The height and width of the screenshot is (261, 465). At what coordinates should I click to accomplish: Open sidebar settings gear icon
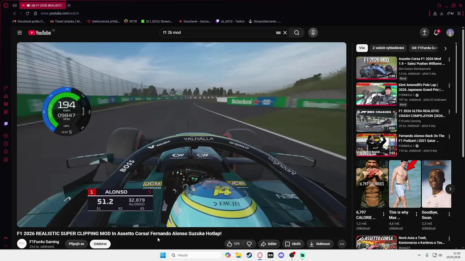pos(6,160)
